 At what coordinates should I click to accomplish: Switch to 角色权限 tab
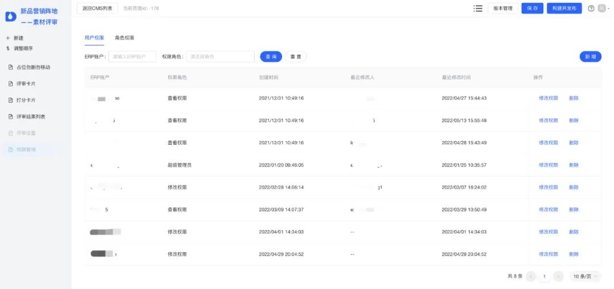click(125, 38)
